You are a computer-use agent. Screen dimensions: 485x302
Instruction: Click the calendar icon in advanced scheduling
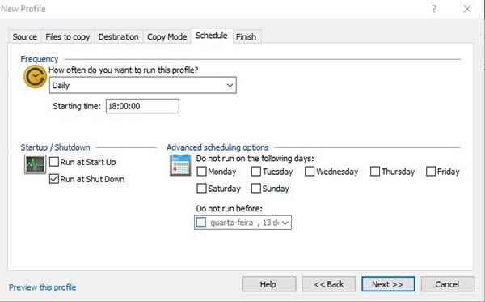pyautogui.click(x=180, y=165)
